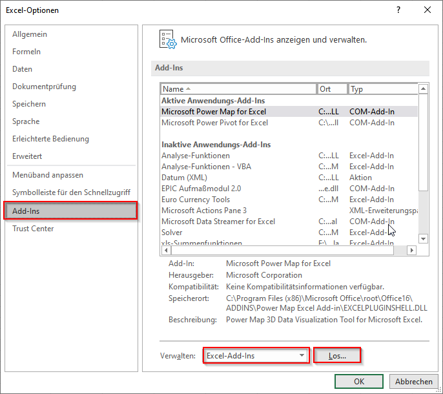Select Microsoft Actions Pane 3 row
The width and height of the screenshot is (443, 394).
289,211
